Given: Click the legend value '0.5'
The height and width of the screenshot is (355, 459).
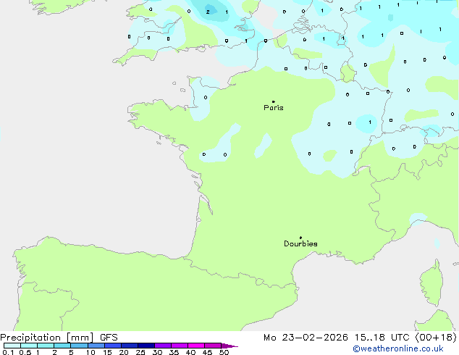Looking at the screenshot, I should (x=25, y=352).
